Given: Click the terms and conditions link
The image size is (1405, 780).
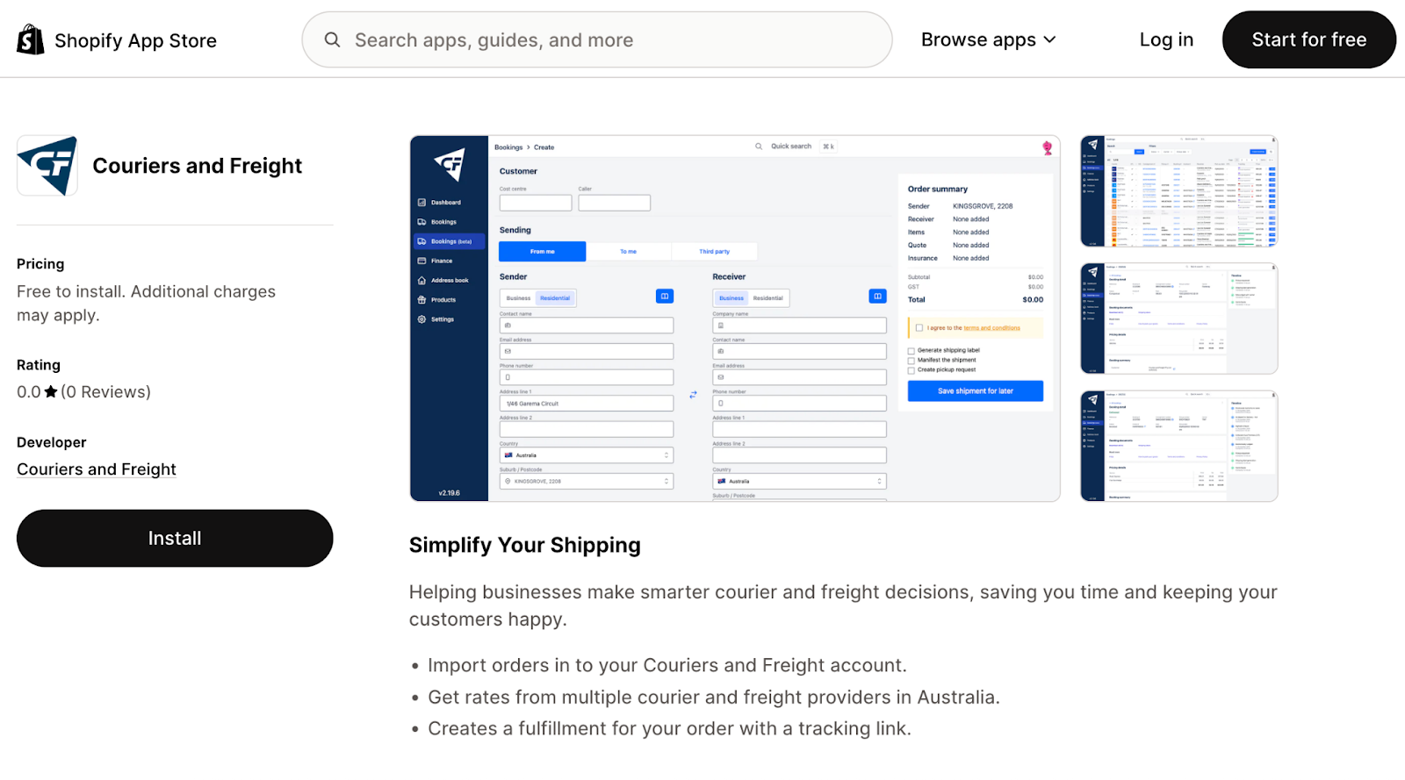Looking at the screenshot, I should click(x=991, y=328).
